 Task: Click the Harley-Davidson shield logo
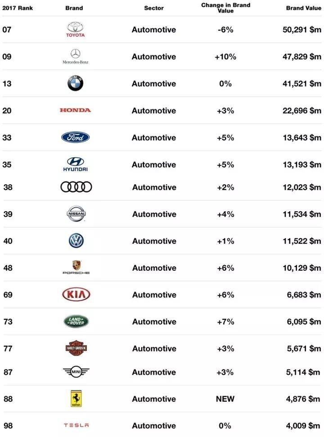click(76, 348)
